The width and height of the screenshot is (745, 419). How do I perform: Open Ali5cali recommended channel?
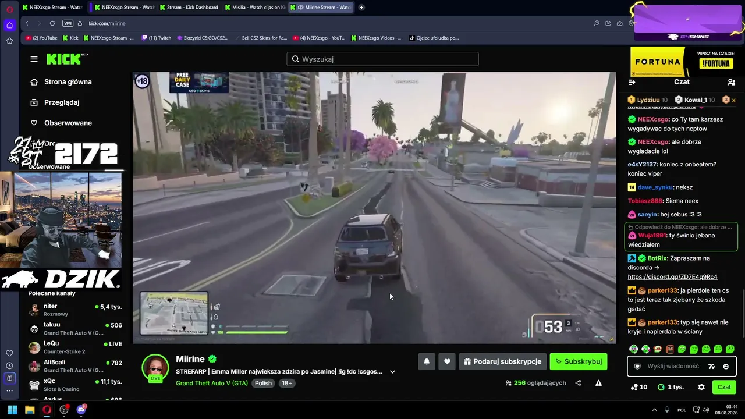[x=75, y=366]
